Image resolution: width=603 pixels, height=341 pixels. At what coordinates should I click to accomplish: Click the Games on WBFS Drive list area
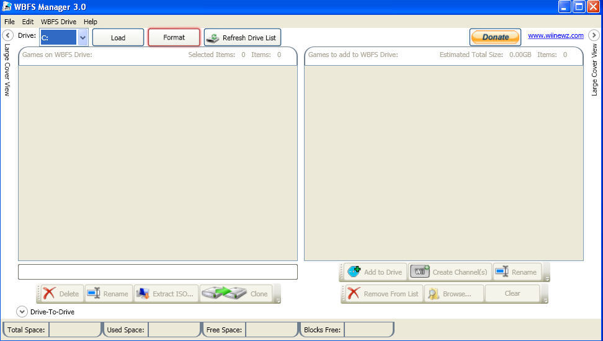(158, 163)
